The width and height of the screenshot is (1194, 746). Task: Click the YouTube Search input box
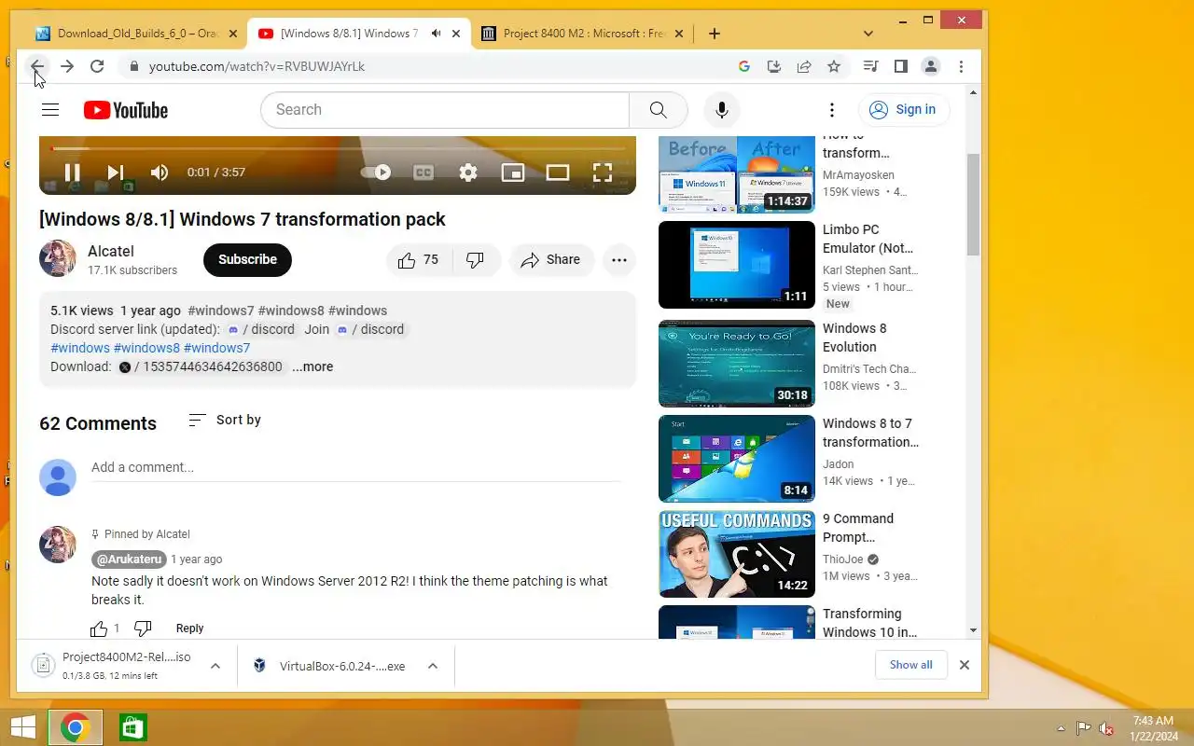(x=446, y=110)
